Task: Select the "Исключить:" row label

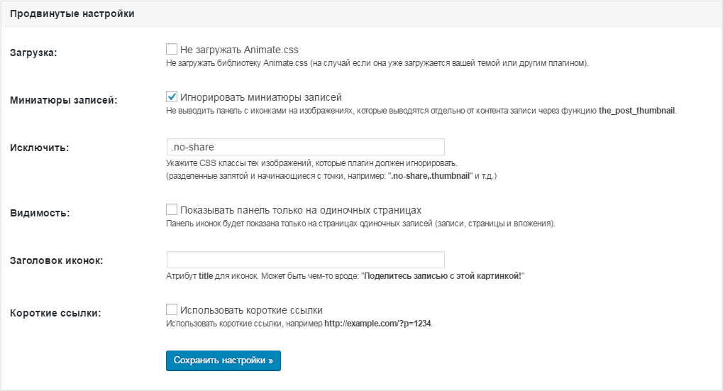Action: pyautogui.click(x=39, y=148)
